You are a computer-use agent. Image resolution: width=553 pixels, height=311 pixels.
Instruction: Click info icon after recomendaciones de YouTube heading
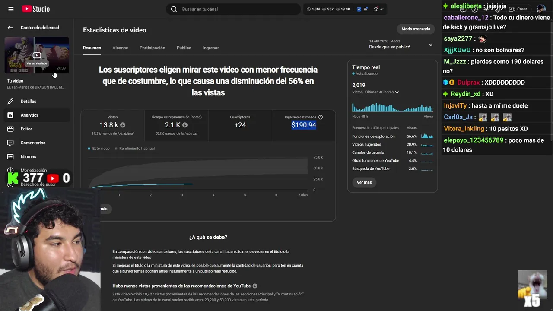(x=255, y=286)
